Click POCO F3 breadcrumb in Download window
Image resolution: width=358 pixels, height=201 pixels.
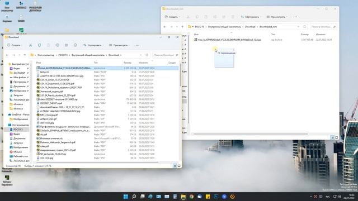pyautogui.click(x=63, y=55)
